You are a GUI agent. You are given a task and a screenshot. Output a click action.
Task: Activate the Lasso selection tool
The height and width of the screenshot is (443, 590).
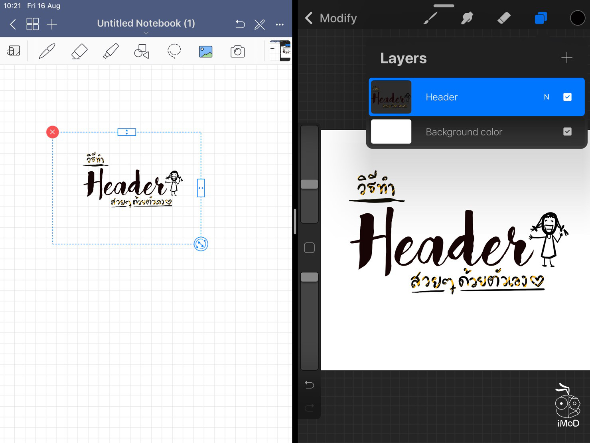pos(174,51)
